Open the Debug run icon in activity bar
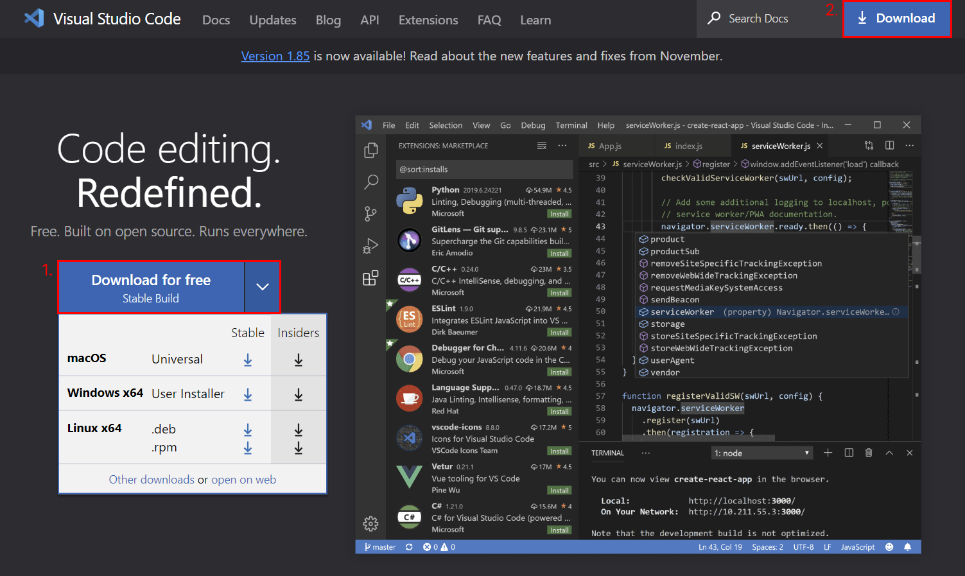 [371, 246]
